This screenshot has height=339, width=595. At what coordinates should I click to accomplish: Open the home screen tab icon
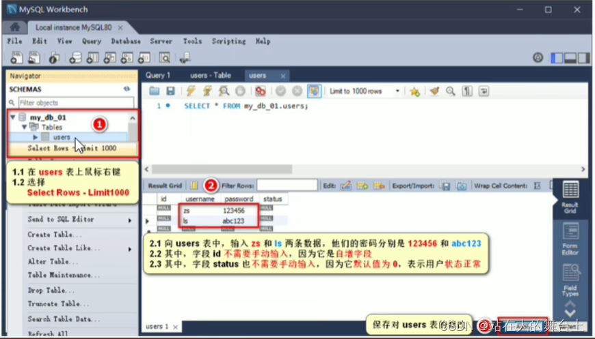pos(15,27)
